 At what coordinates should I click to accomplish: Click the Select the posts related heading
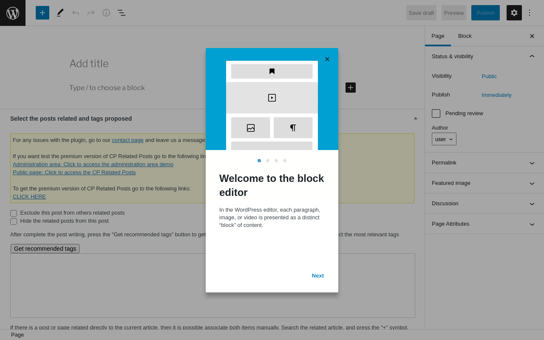71,119
